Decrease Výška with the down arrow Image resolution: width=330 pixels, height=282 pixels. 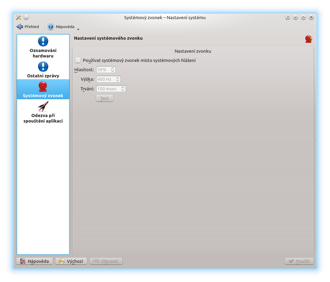tap(118, 81)
